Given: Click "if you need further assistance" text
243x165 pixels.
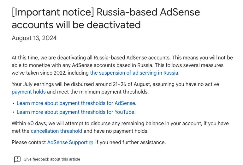Looking at the screenshot, I should [130, 142].
